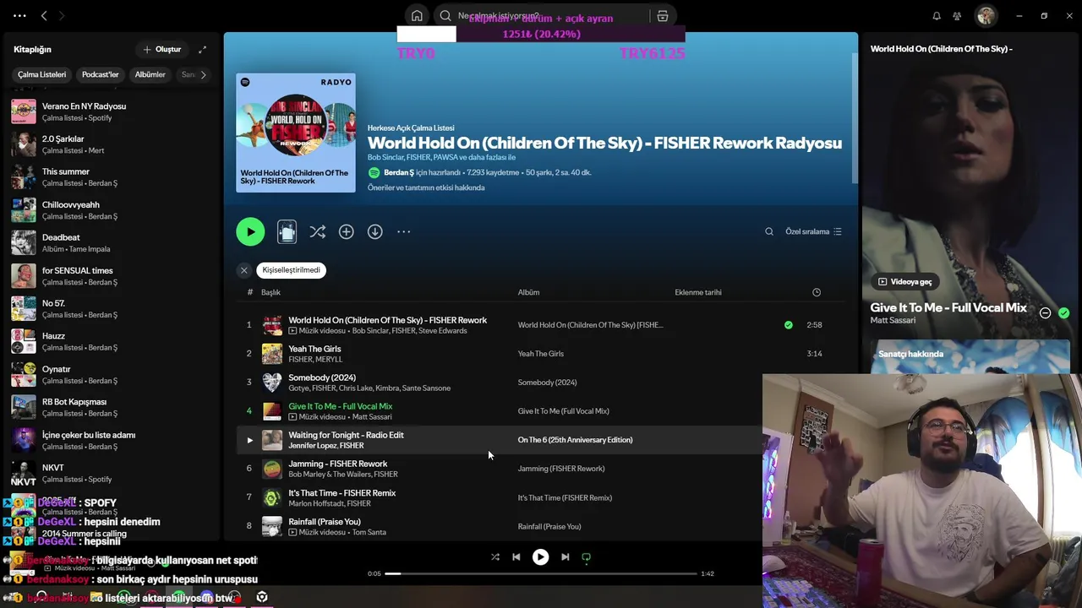1082x608 pixels.
Task: Open the three-dot app menu
Action: pyautogui.click(x=19, y=15)
